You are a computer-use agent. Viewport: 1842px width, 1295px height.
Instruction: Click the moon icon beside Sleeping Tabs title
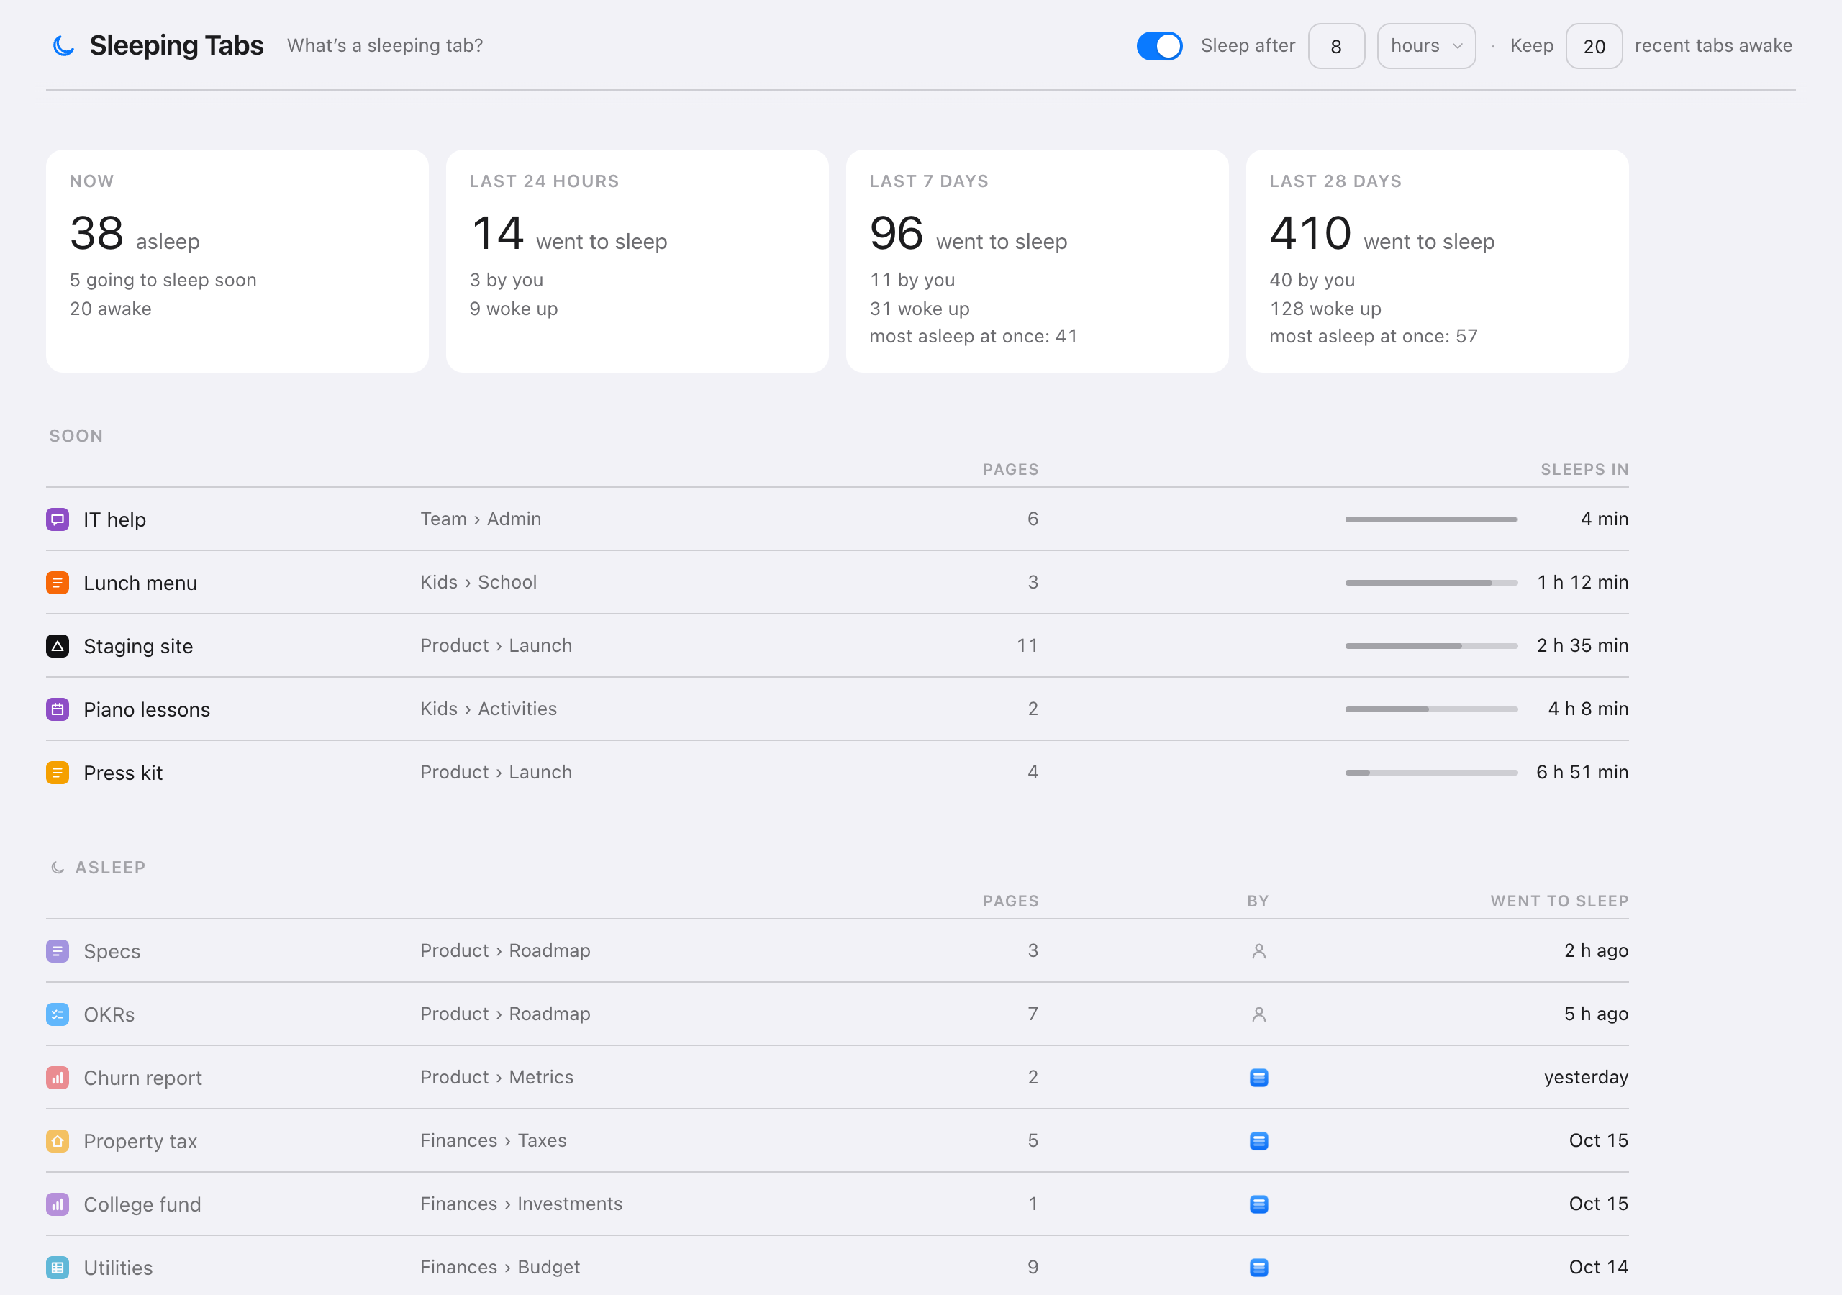(x=63, y=46)
